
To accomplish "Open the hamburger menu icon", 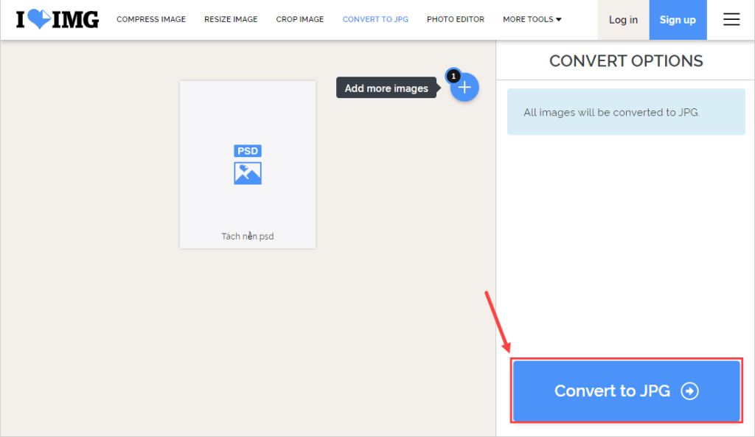I will [x=731, y=20].
